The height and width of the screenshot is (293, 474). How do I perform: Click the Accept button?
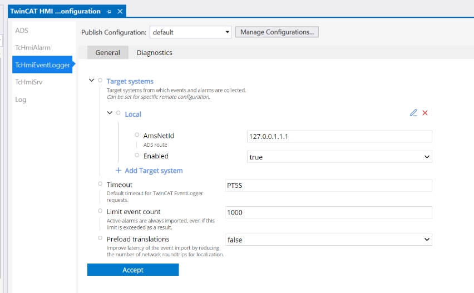coord(133,270)
